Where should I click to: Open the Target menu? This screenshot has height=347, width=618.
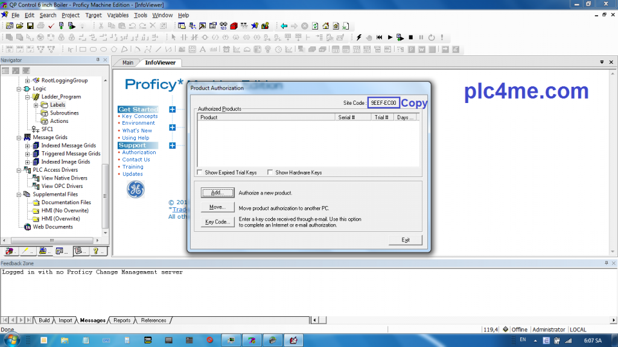click(x=93, y=15)
